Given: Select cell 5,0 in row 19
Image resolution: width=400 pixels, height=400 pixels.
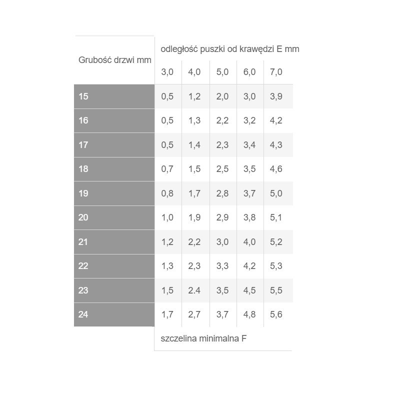Looking at the screenshot, I should pos(276,193).
